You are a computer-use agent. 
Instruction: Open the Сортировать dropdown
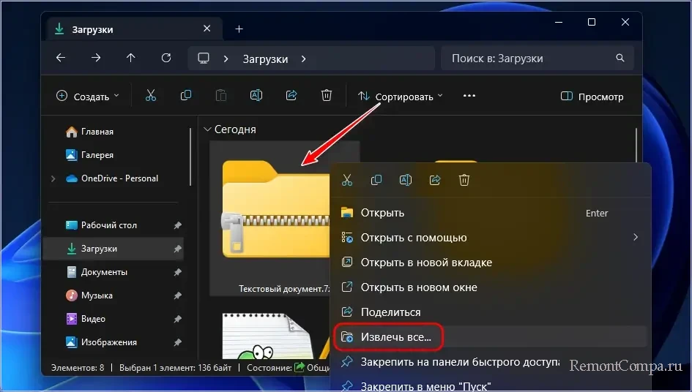point(401,97)
